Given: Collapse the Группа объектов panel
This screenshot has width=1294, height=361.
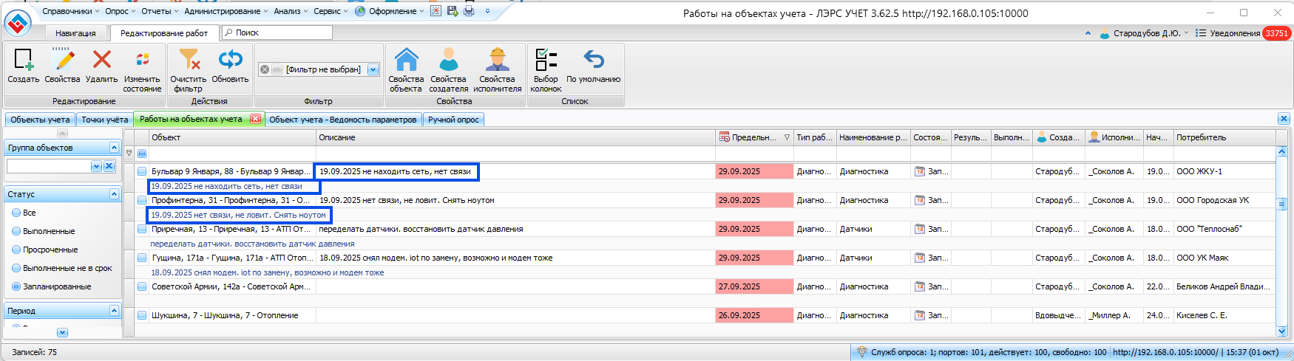Looking at the screenshot, I should [114, 148].
